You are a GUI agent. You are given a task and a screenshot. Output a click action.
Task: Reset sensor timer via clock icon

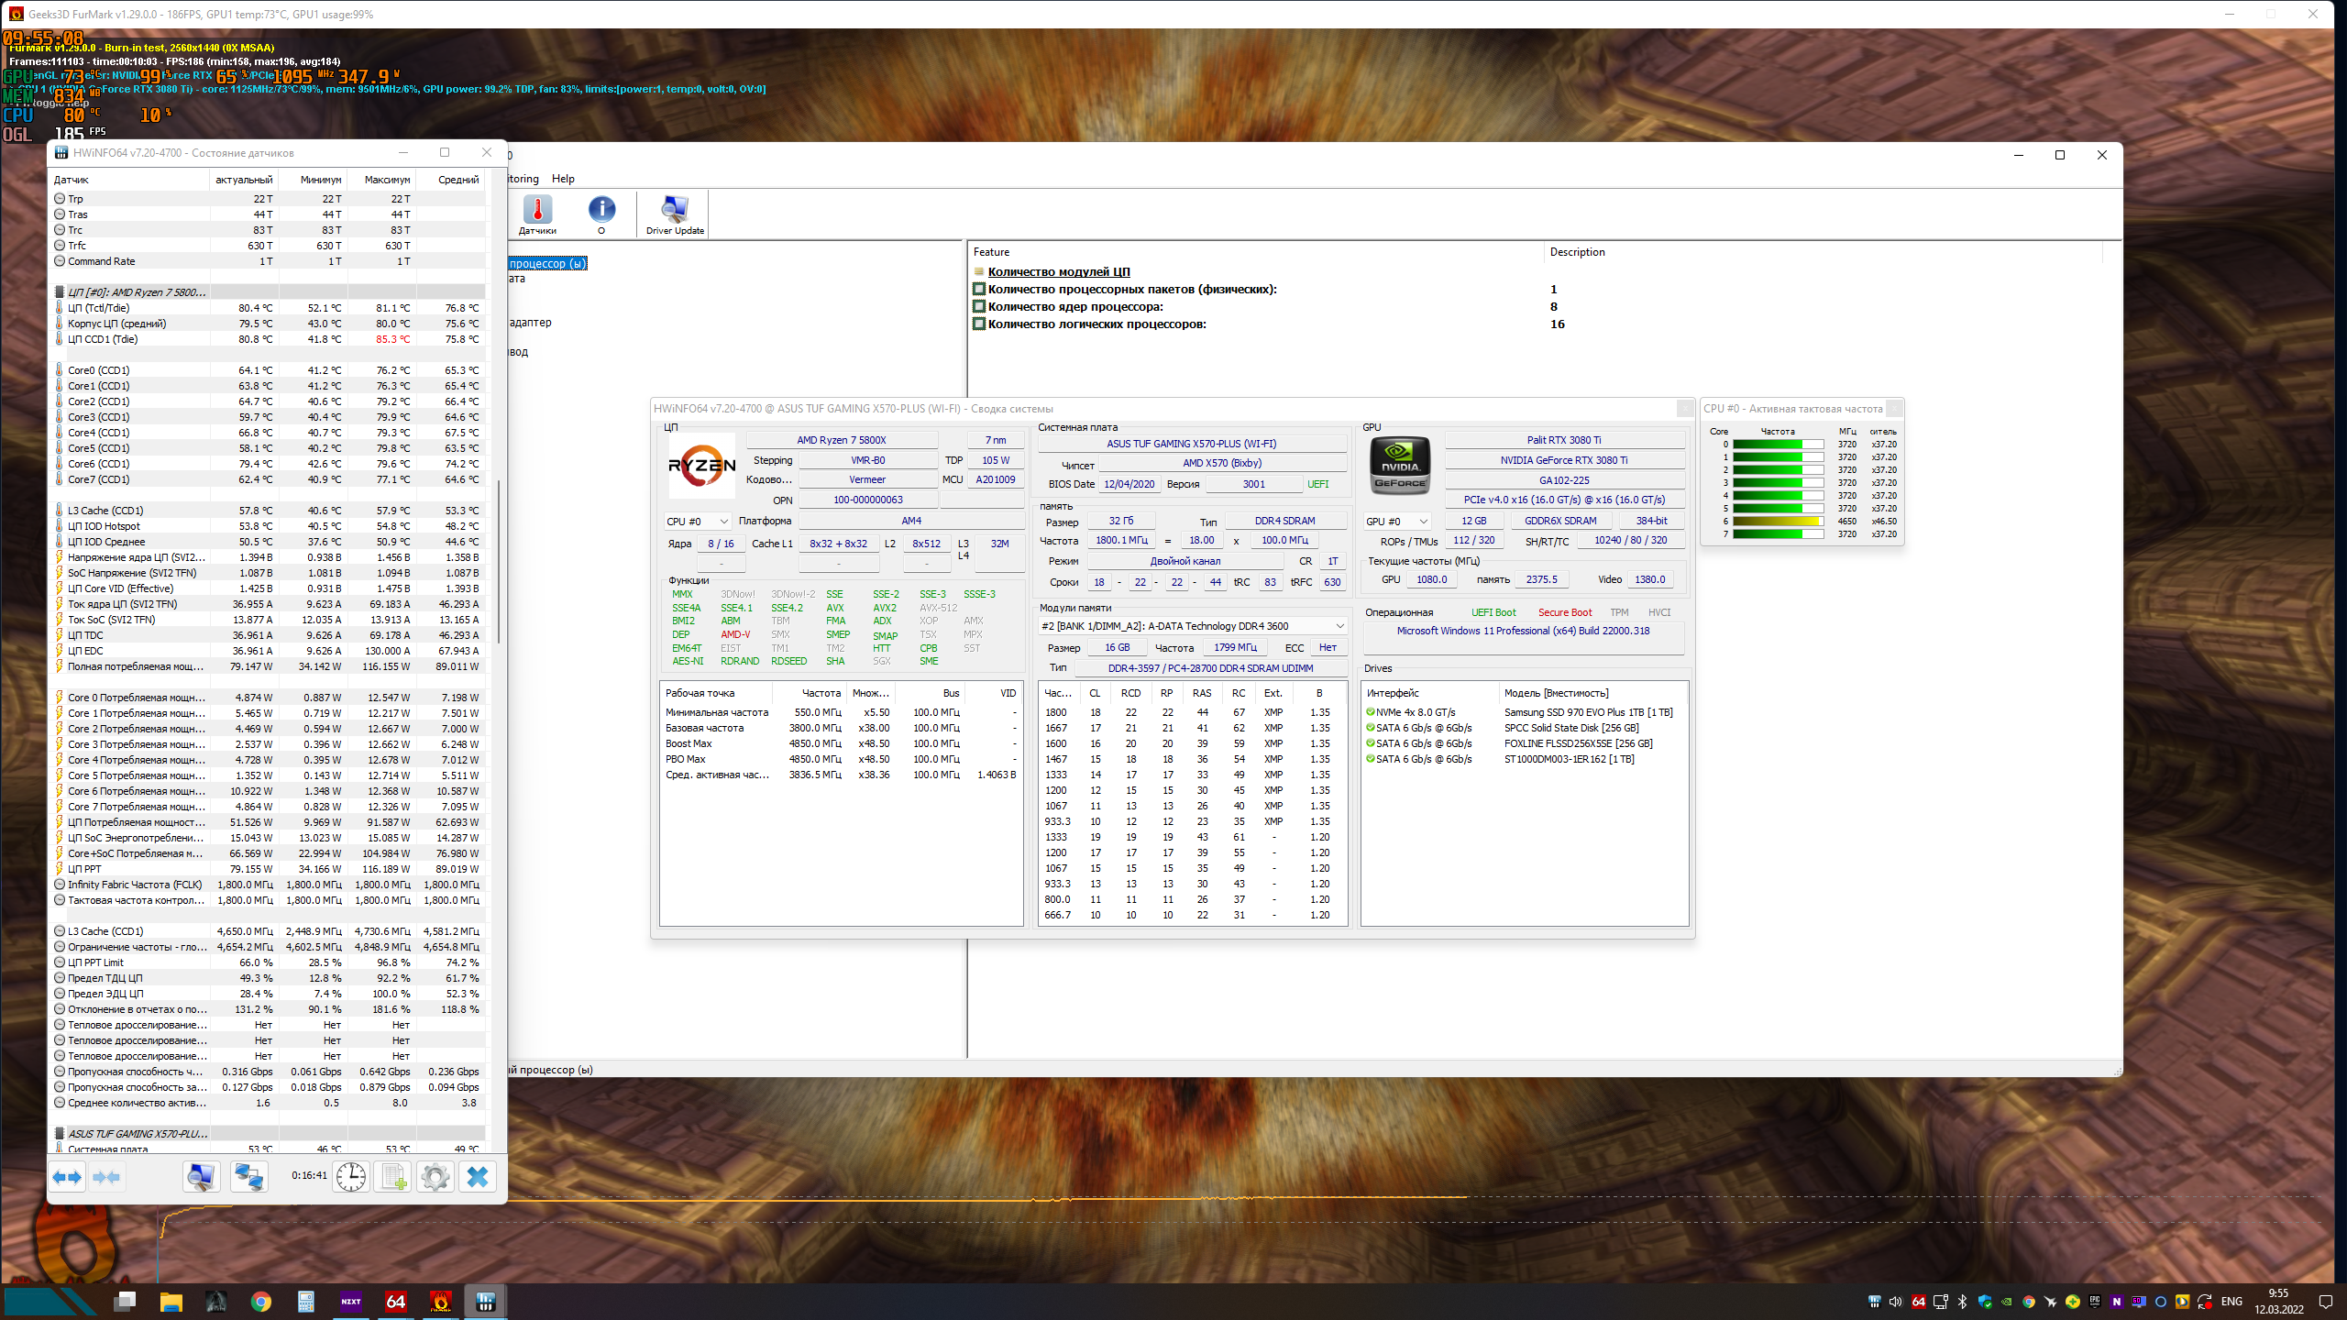coord(350,1177)
